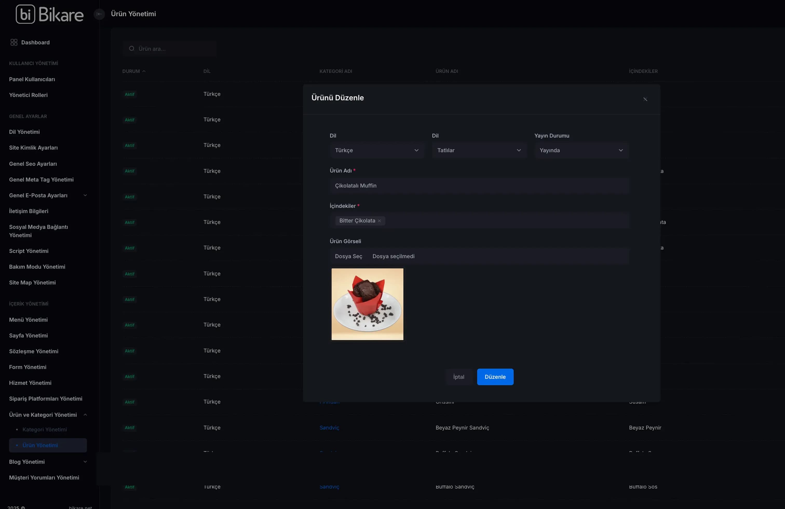Screen dimensions: 785x509
Task: Click the Dosya Seç button
Action: click(348, 256)
